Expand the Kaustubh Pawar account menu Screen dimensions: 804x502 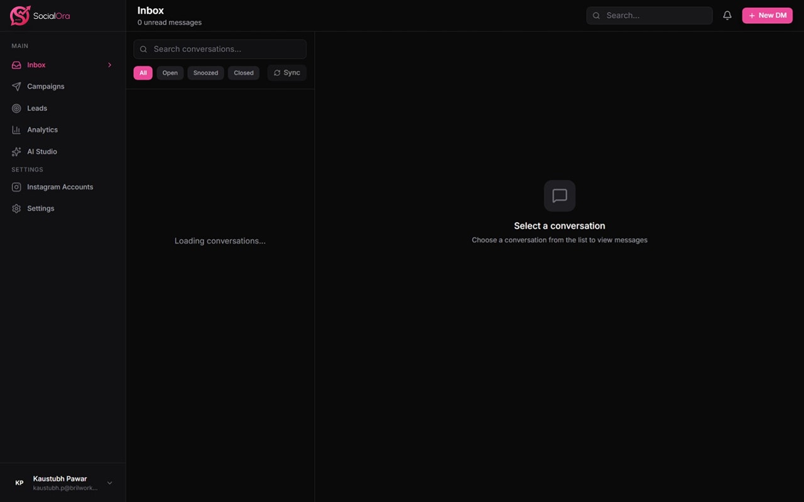(x=109, y=483)
